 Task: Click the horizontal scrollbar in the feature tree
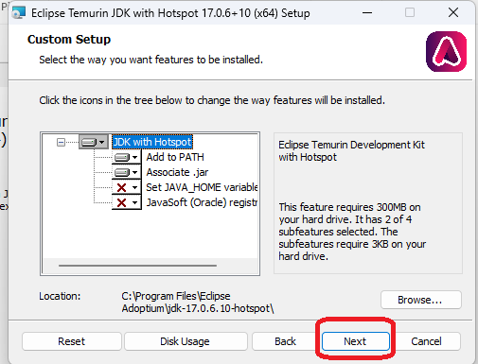[x=137, y=266]
